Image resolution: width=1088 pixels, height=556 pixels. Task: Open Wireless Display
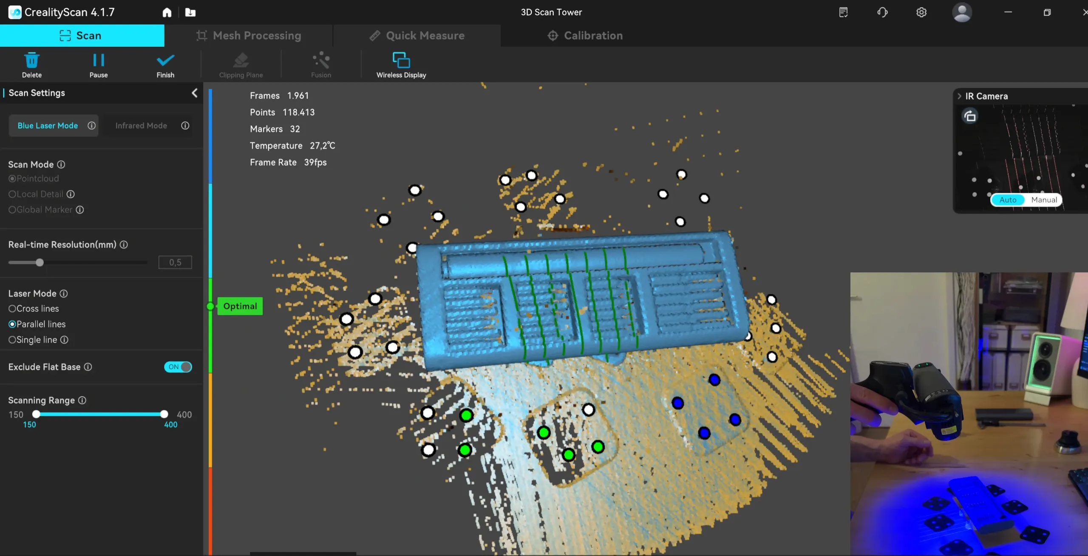click(x=401, y=61)
